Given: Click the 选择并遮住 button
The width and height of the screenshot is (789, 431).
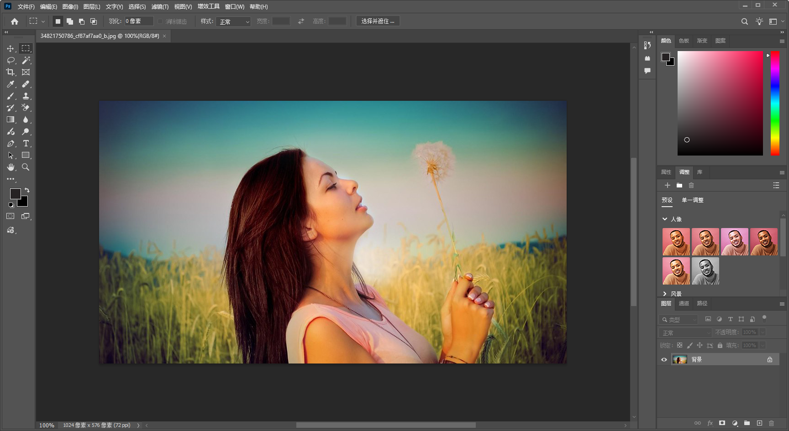Looking at the screenshot, I should tap(377, 21).
